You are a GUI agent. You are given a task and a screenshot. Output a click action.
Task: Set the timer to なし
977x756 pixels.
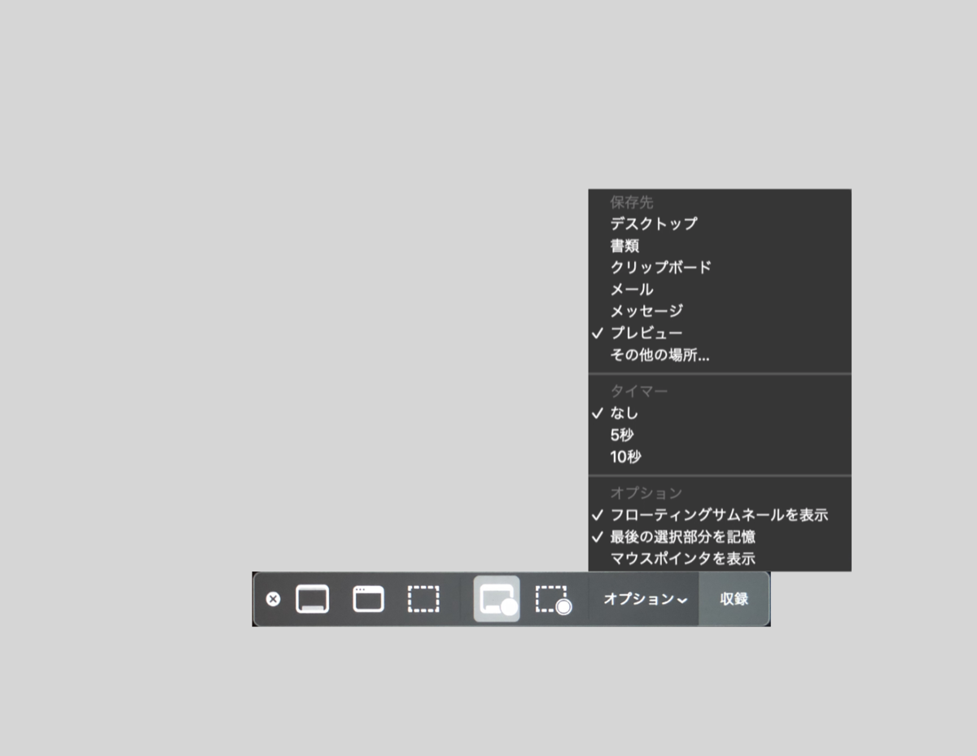[x=623, y=413]
